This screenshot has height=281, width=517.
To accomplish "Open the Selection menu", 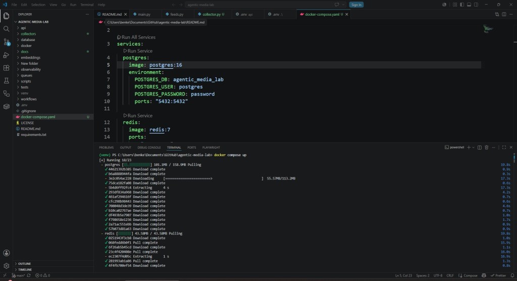I will (38, 5).
